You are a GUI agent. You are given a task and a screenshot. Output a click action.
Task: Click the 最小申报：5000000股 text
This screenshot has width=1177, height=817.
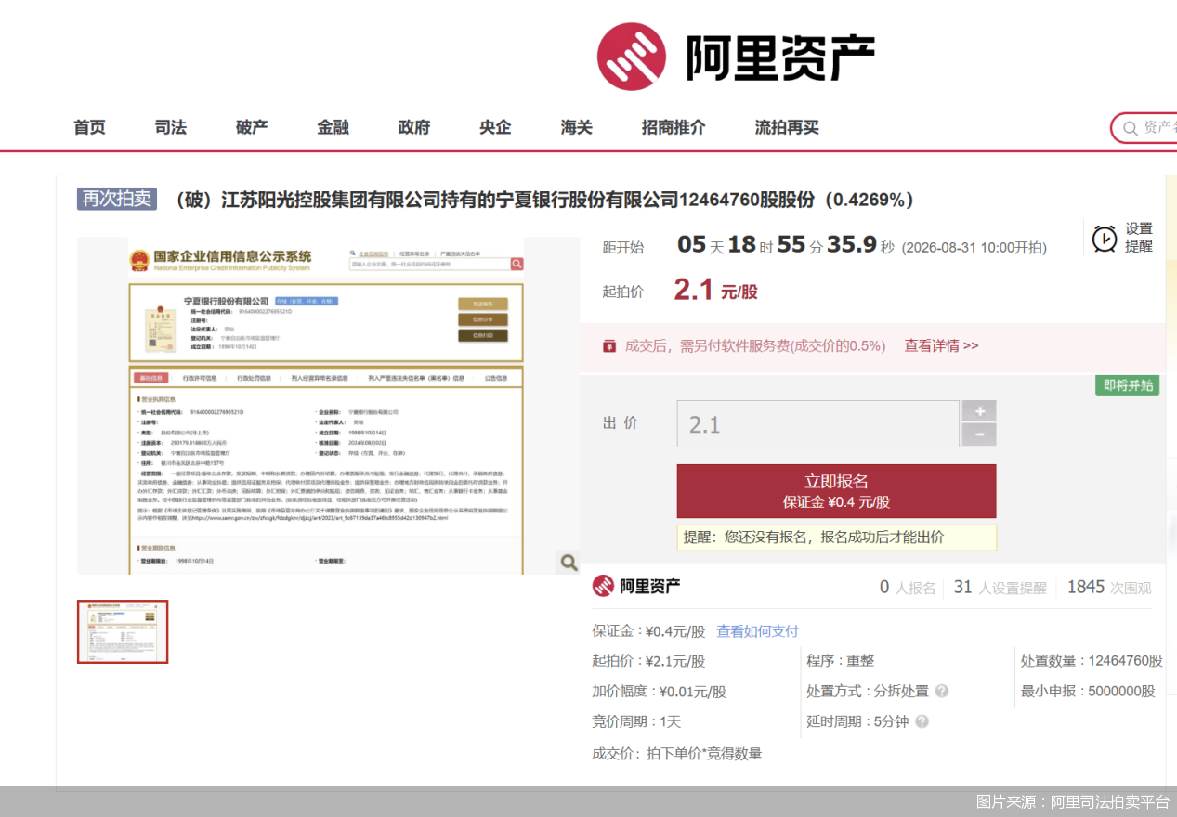click(x=1088, y=691)
